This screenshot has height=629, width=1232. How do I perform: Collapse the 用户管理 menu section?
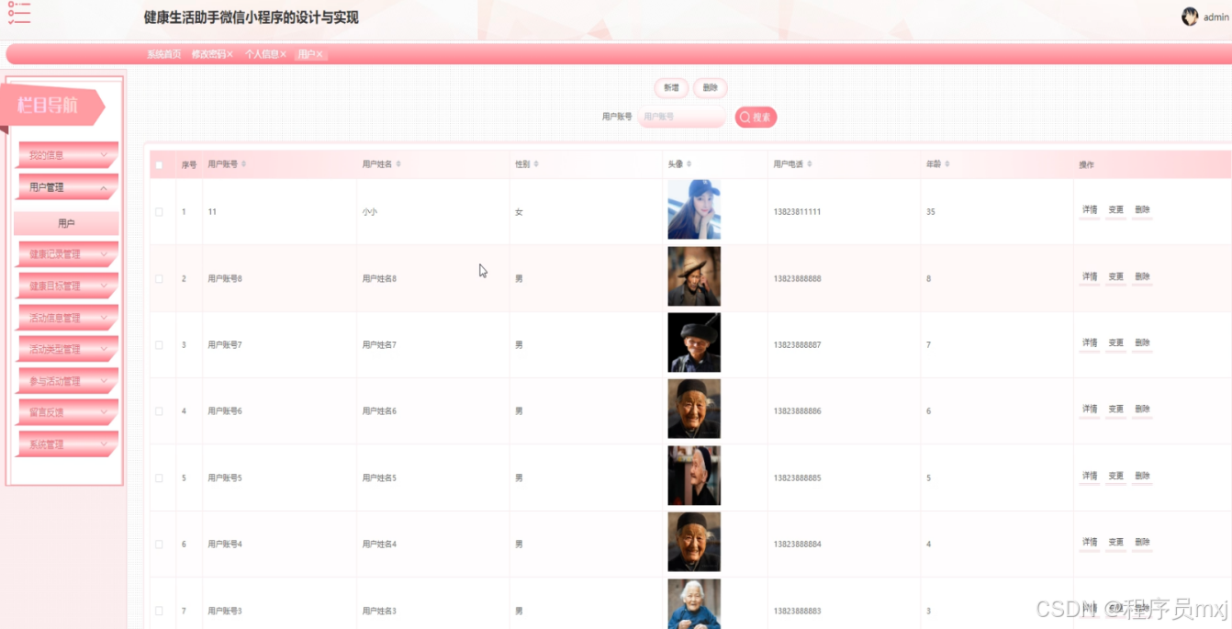66,186
